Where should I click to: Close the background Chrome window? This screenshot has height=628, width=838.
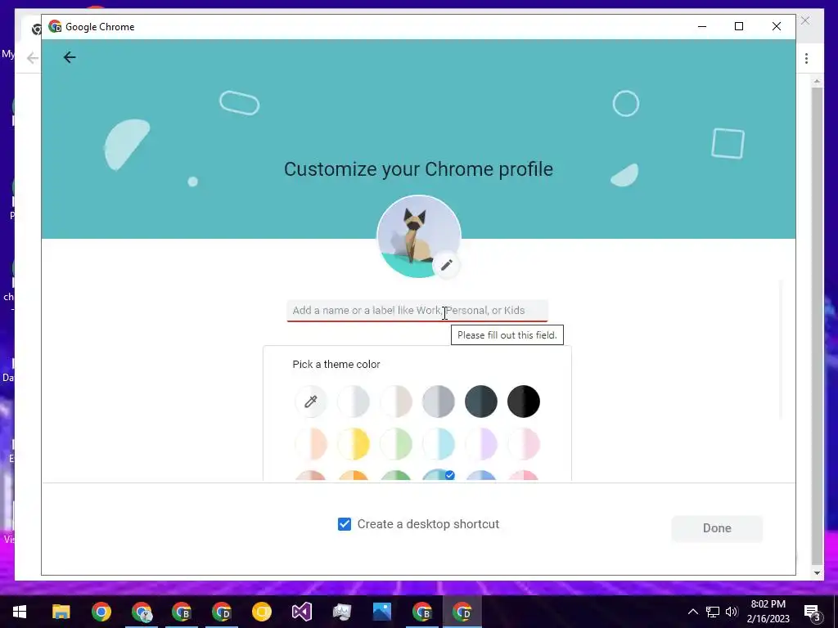click(x=805, y=20)
